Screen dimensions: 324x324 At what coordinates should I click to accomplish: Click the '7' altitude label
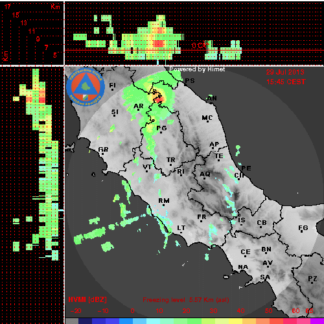(46, 47)
